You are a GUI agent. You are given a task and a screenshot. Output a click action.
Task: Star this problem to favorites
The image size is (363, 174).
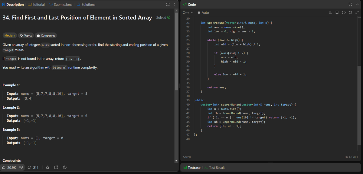point(48,167)
